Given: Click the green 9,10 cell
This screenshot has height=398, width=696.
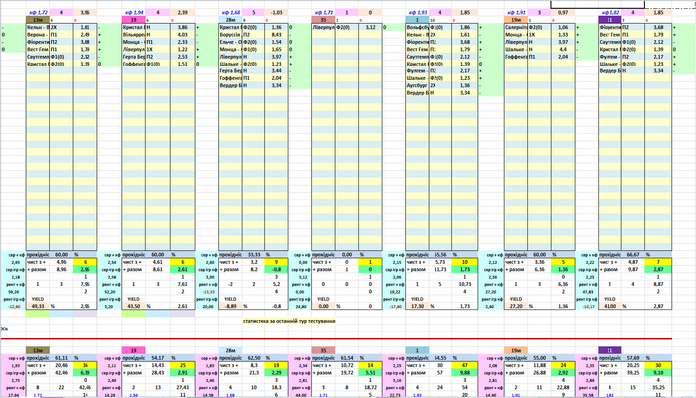Looking at the screenshot, I should (x=658, y=373).
